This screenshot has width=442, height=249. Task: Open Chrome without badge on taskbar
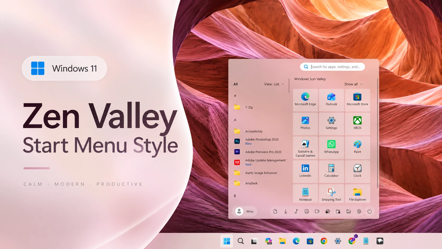[x=324, y=241]
